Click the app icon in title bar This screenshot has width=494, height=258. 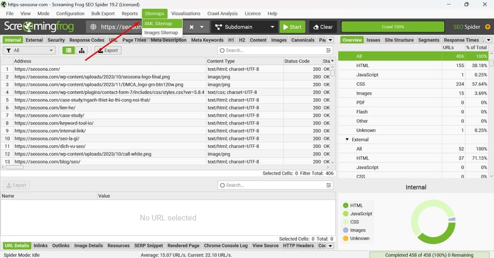click(x=3, y=4)
